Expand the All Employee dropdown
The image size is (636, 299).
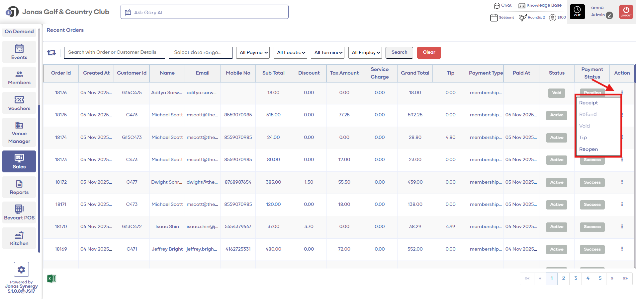pyautogui.click(x=365, y=52)
